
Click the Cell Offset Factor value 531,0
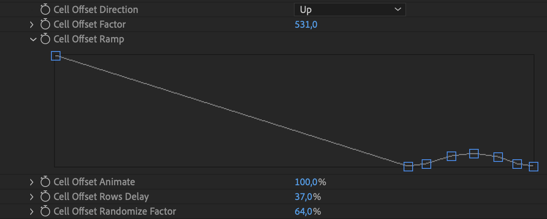(306, 25)
